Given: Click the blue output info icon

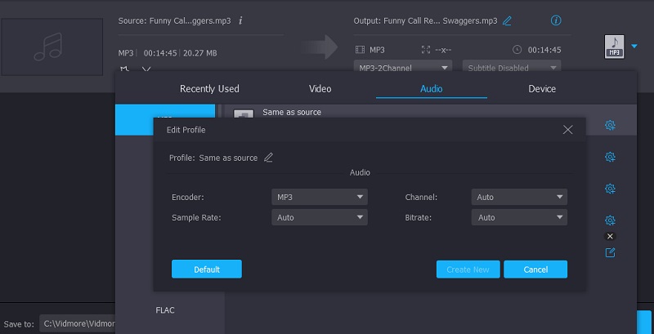Looking at the screenshot, I should pyautogui.click(x=557, y=20).
